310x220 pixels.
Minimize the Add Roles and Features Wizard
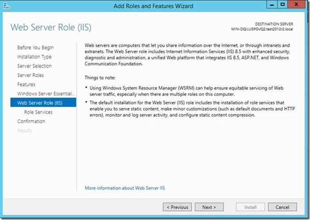coord(271,5)
